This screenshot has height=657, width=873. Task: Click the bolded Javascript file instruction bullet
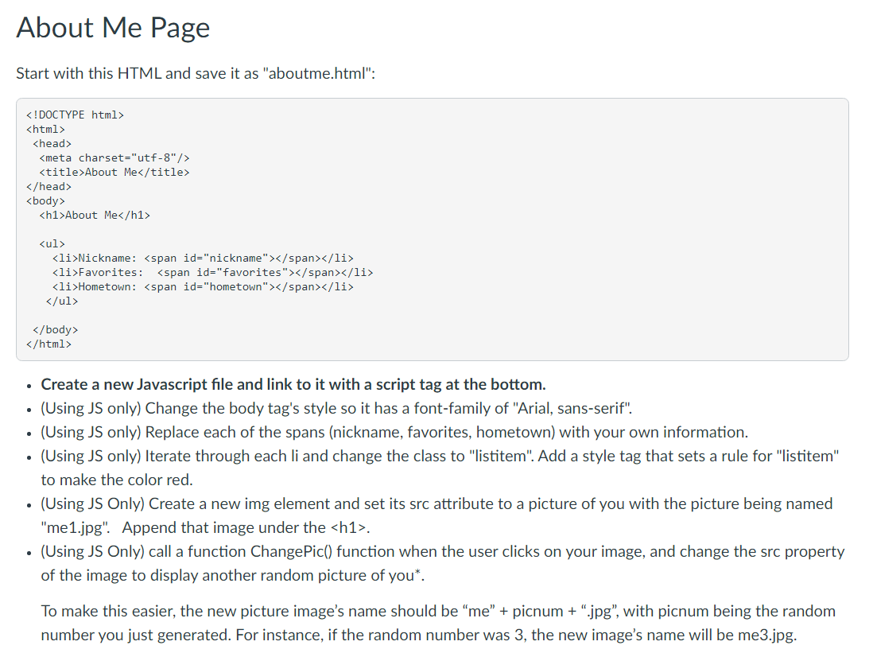pyautogui.click(x=293, y=384)
